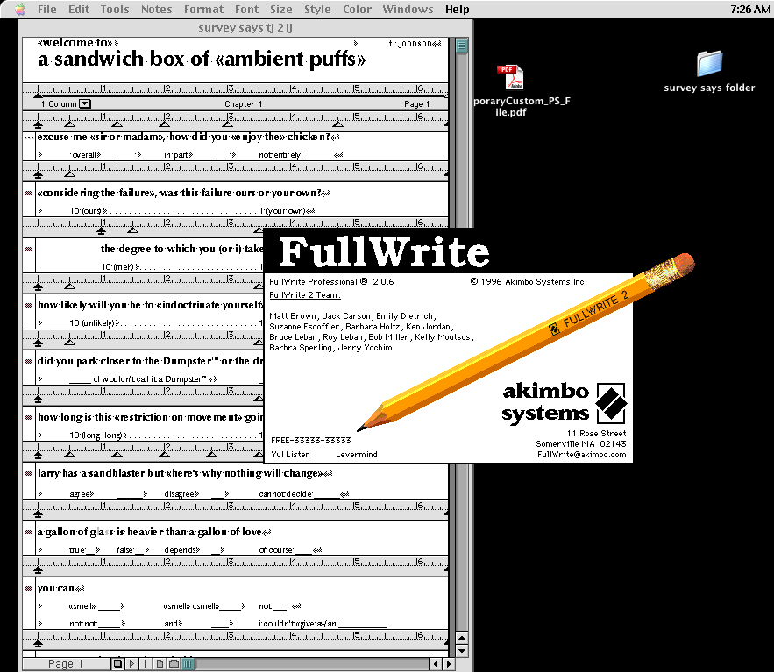Click the vertical scrollbar up arrow
Image resolution: width=774 pixels, height=672 pixels.
pyautogui.click(x=462, y=638)
